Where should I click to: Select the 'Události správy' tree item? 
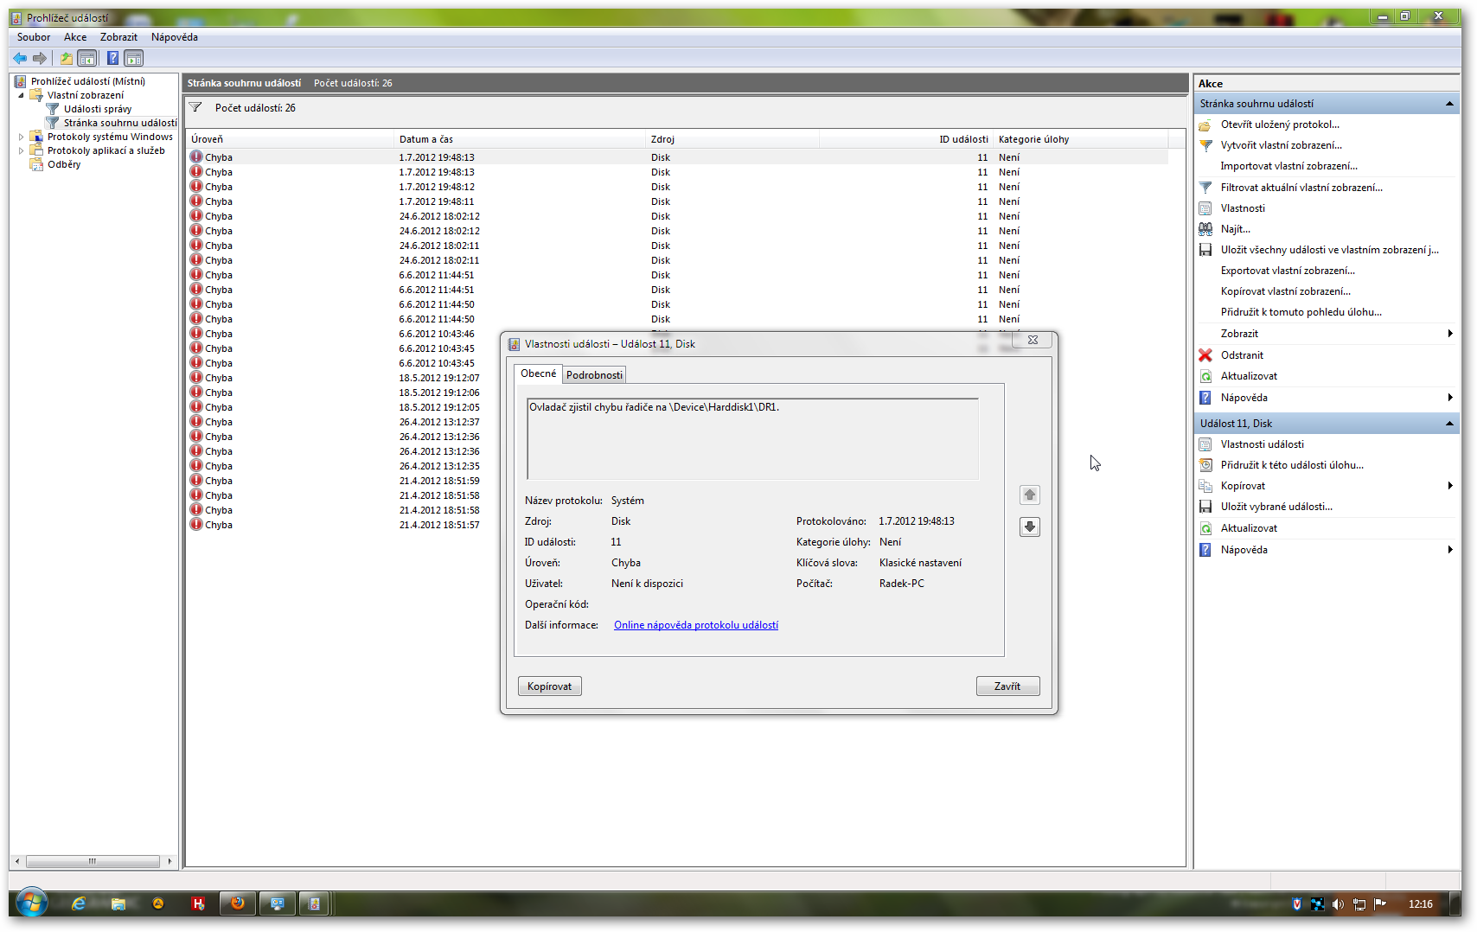click(98, 109)
